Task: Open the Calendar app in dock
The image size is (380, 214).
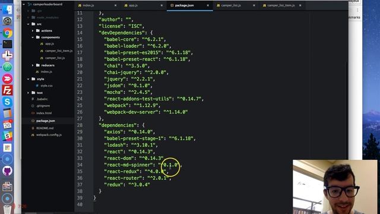Action: (x=7, y=125)
